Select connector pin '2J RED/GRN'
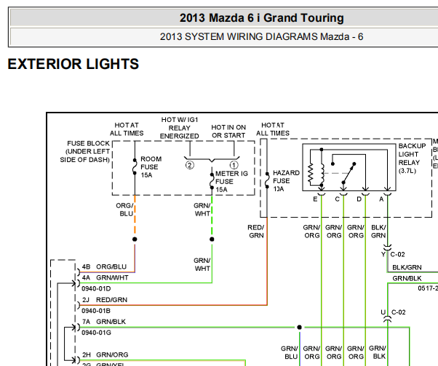The image size is (438, 366). pos(105,300)
